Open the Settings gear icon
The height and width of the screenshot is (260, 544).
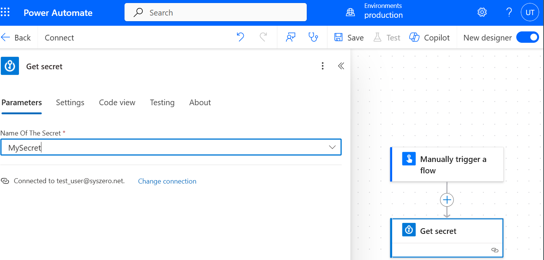pyautogui.click(x=482, y=12)
